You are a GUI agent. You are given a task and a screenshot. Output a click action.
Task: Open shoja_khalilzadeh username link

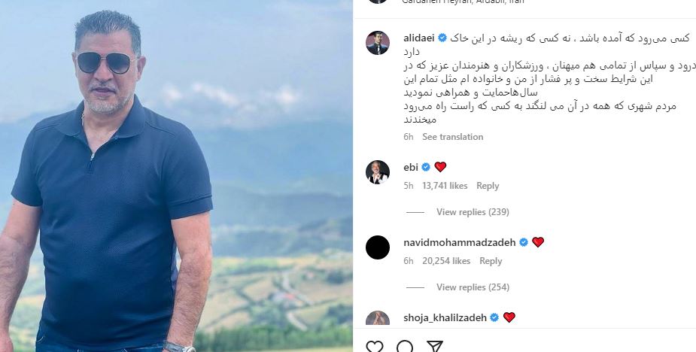coord(445,318)
